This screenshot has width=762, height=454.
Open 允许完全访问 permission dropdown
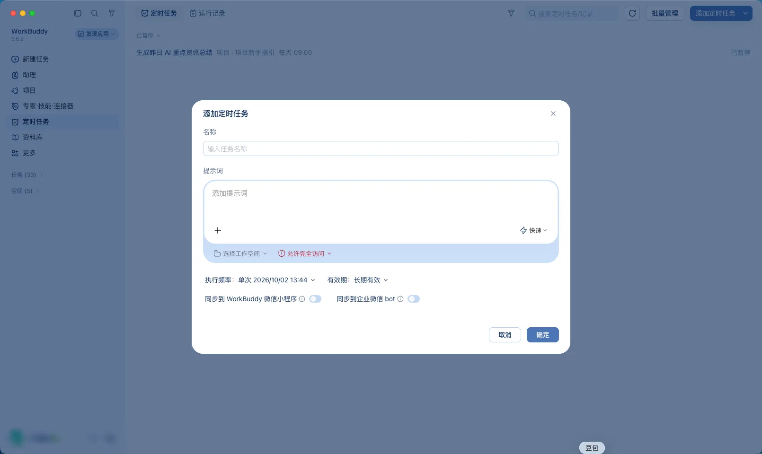[x=305, y=253]
